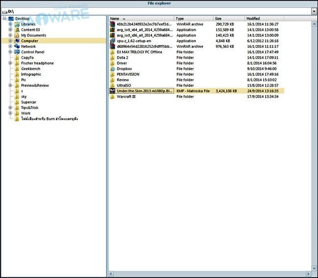The image size is (318, 278).
Task: Click the DJ MAX TRILOGY folder icon
Action: click(113, 52)
